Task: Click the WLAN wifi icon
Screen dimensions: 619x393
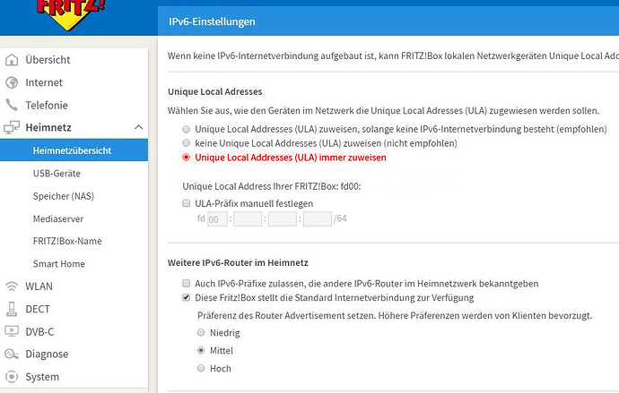Action: coord(12,286)
